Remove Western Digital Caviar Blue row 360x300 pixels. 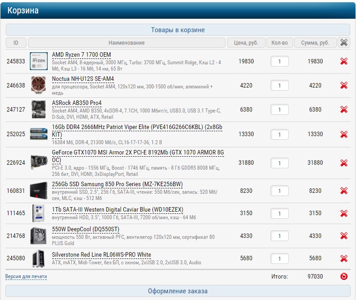pos(344,213)
